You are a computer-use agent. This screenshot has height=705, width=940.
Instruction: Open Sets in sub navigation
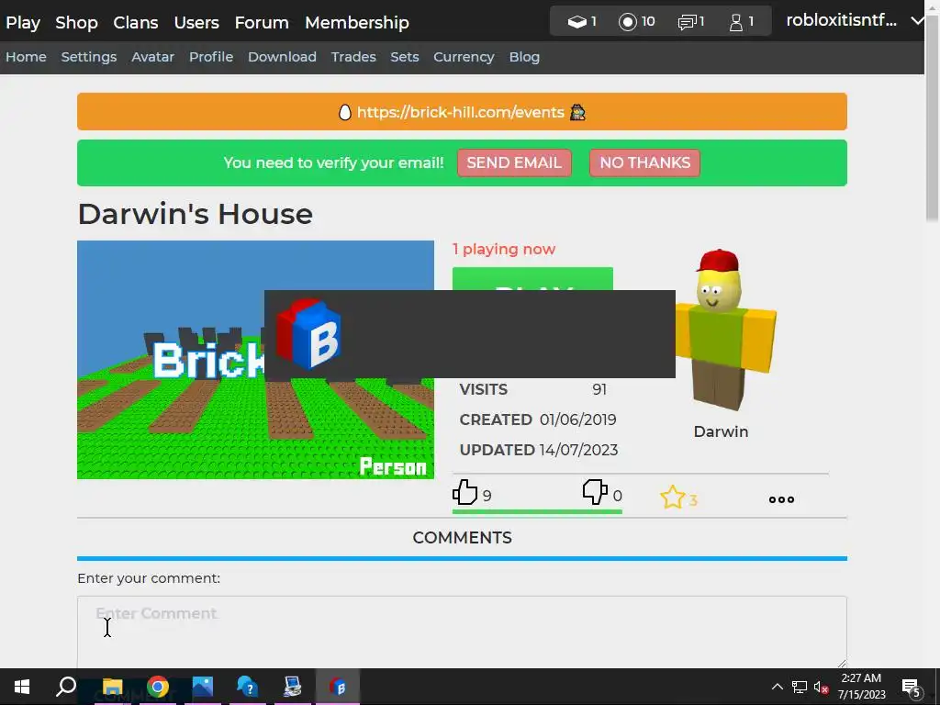click(x=405, y=57)
